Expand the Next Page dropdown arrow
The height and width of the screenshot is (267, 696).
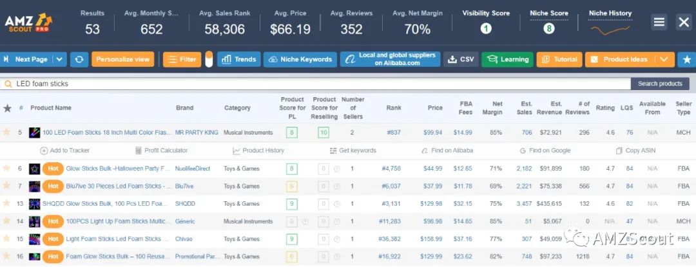point(60,59)
